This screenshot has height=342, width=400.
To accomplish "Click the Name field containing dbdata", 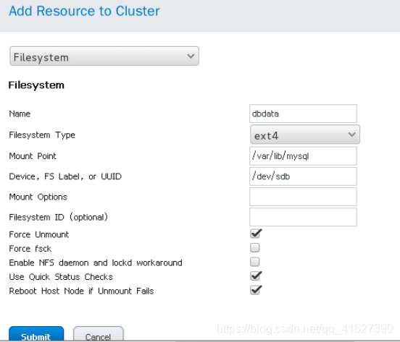I will coord(303,114).
